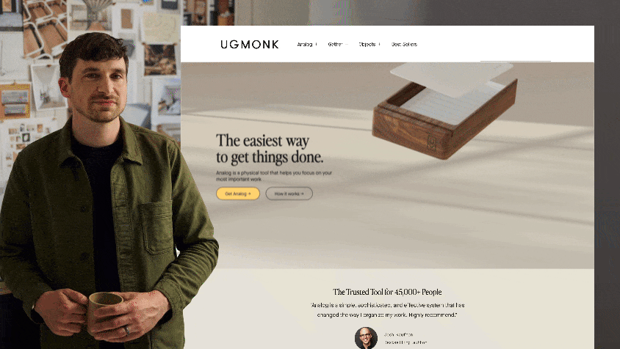The image size is (620, 349).
Task: Open the Analog navigation menu
Action: point(305,44)
